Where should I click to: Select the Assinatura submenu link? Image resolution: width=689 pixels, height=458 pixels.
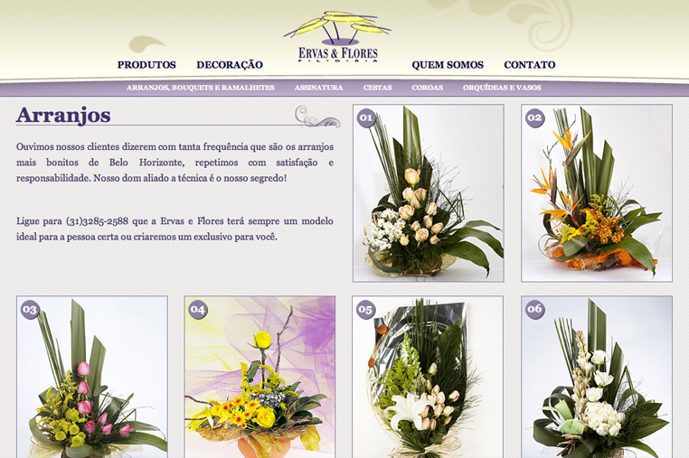[318, 89]
